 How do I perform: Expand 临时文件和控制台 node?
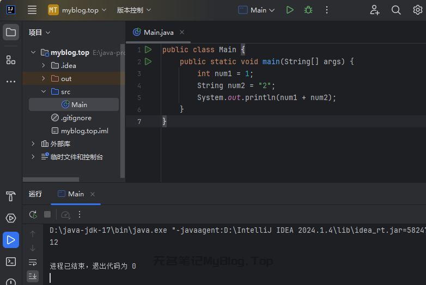pyautogui.click(x=33, y=157)
